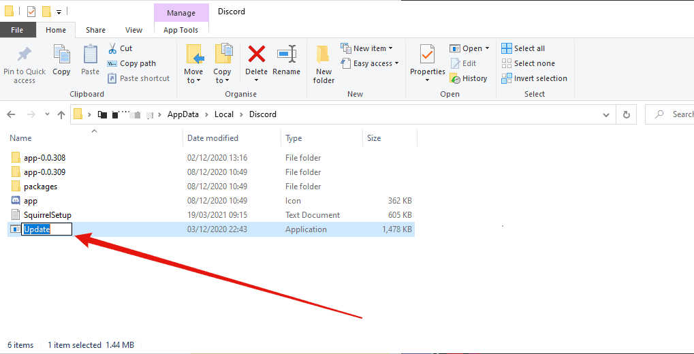Viewport: 694px width, 354px height.
Task: Cut the selected file
Action: pos(121,48)
